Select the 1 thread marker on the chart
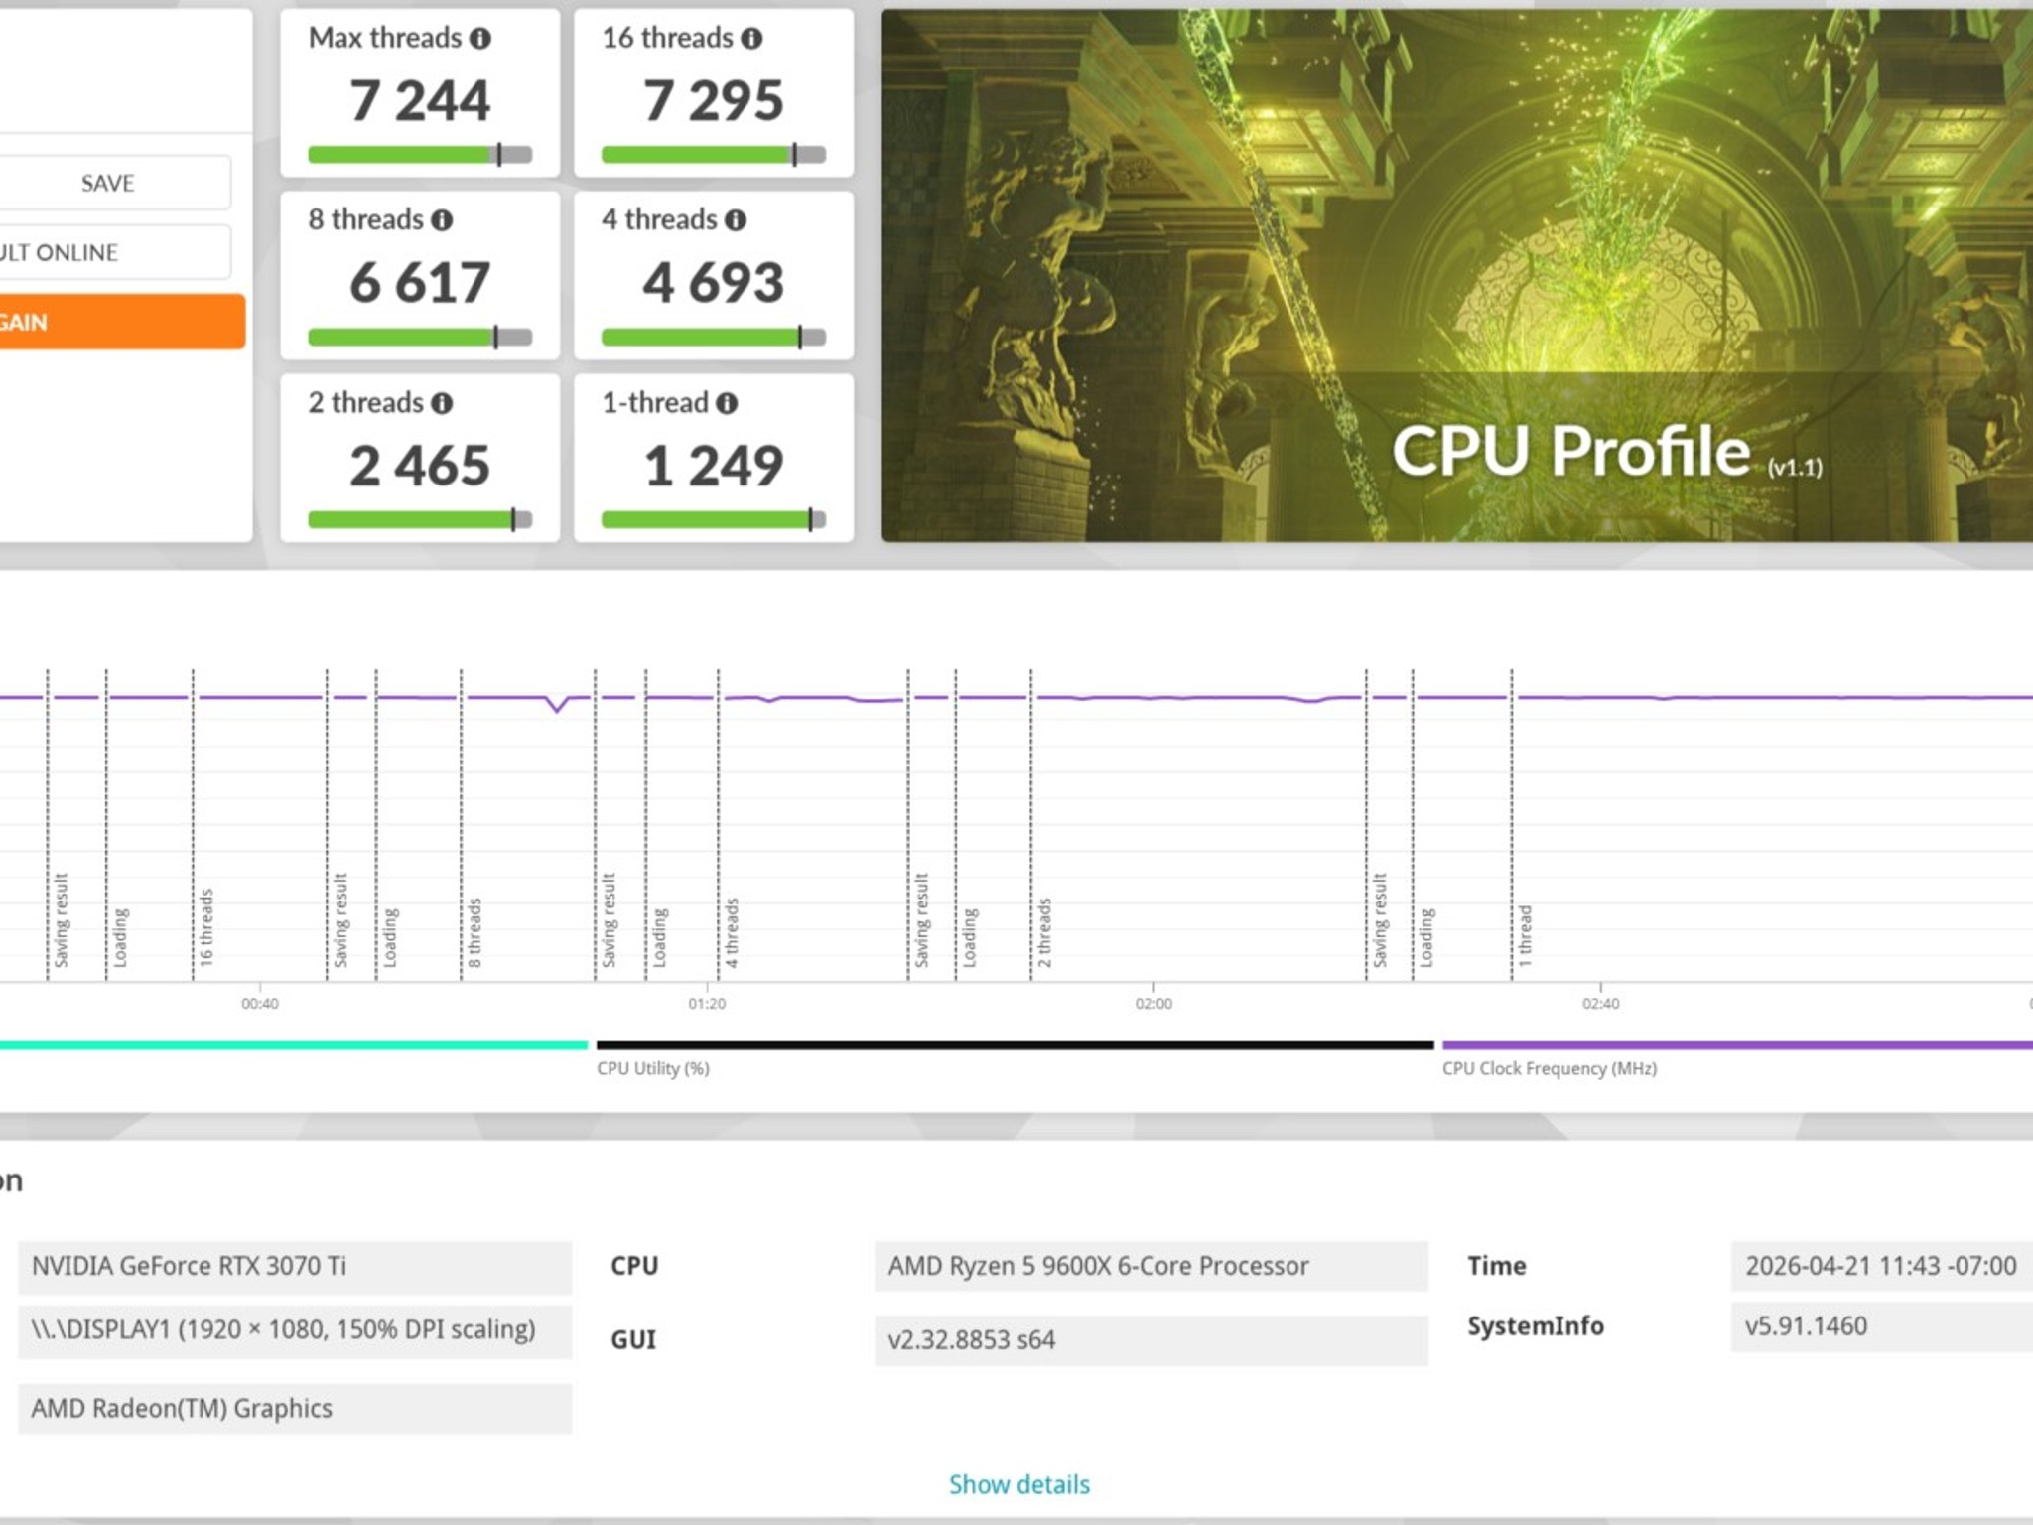Image resolution: width=2033 pixels, height=1525 pixels. point(1525,935)
